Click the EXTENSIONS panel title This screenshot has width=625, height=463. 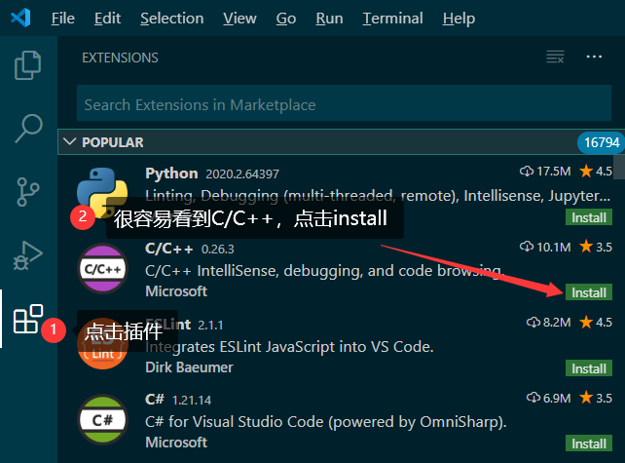coord(120,58)
